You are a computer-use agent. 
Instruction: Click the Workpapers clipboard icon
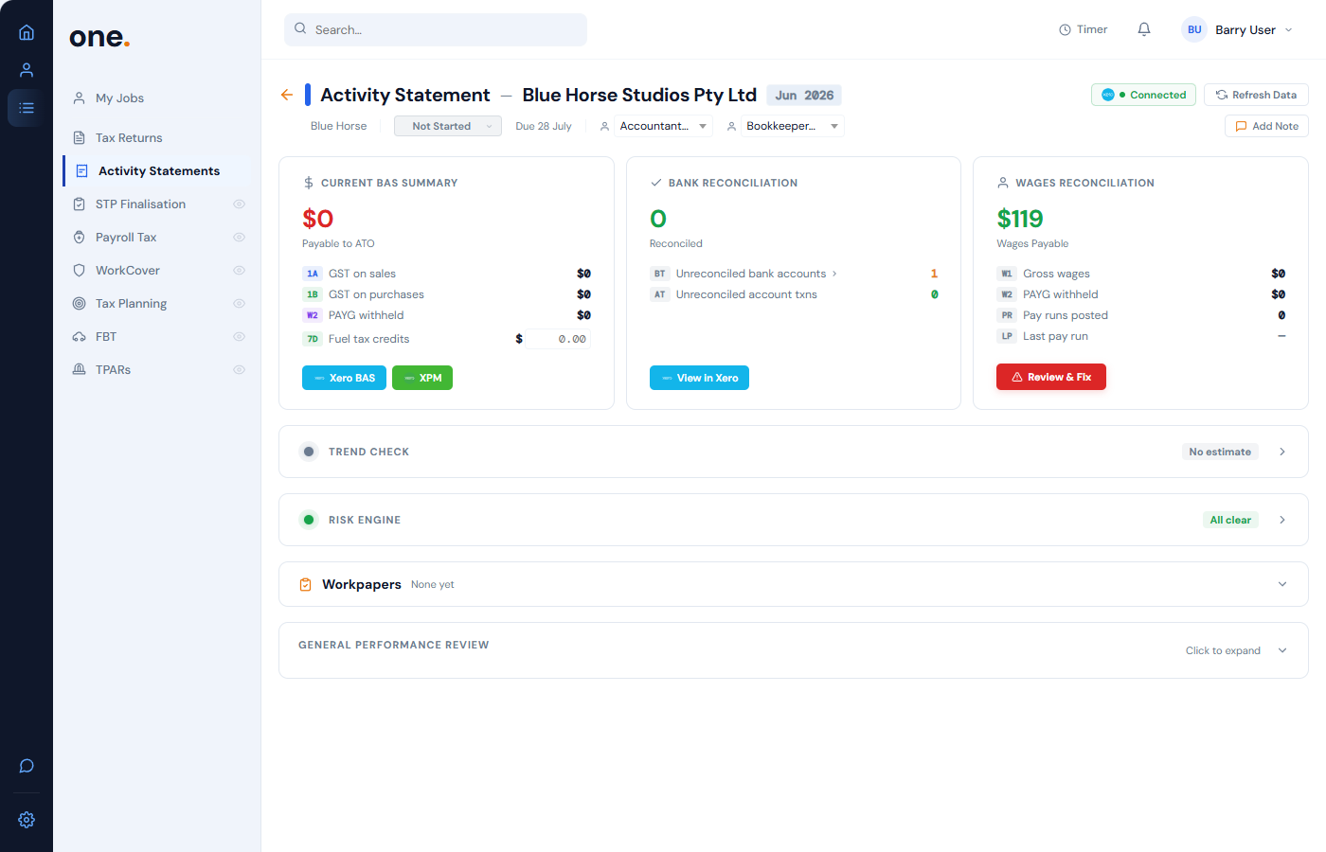[305, 585]
